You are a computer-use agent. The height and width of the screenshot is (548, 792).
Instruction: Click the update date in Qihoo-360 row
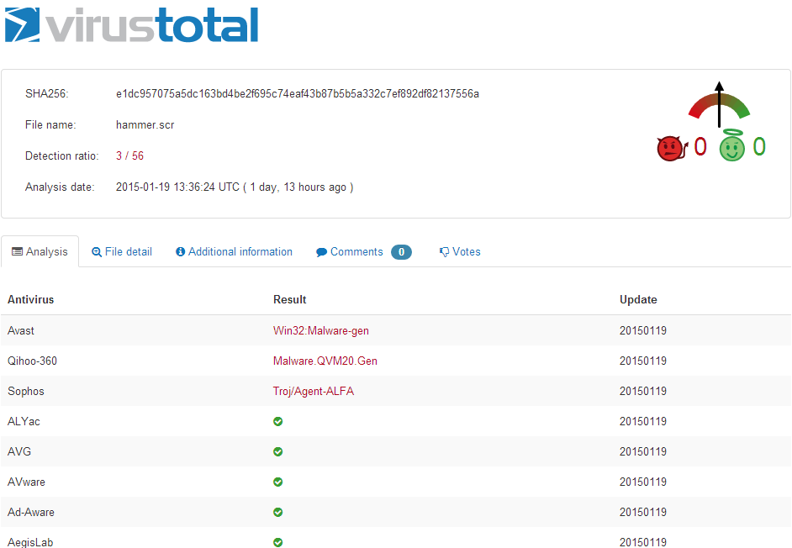[x=643, y=361]
